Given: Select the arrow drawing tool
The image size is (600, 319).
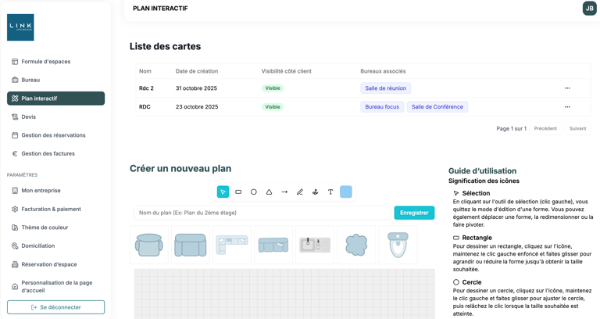Looking at the screenshot, I should point(284,192).
